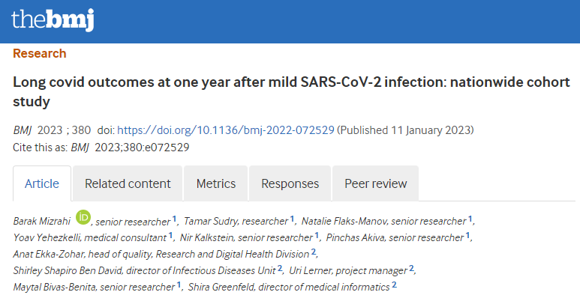Click affiliation superscript after Shira Greenfeld
Screen dimensions: 580x304
(394, 285)
